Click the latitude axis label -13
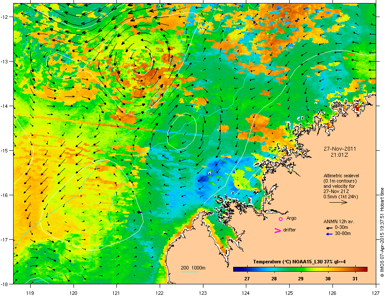Viewport: 385px width, 297px height. (x=5, y=61)
